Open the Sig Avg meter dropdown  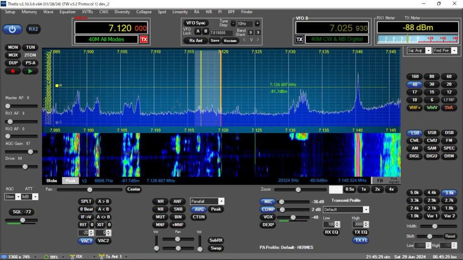click(428, 51)
